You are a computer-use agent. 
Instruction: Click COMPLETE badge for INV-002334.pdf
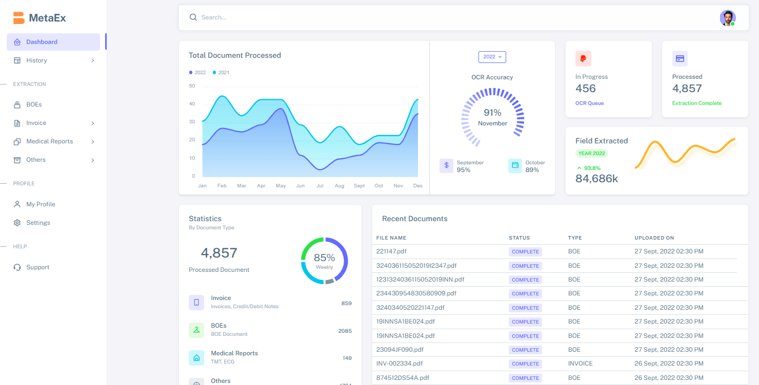coord(525,363)
